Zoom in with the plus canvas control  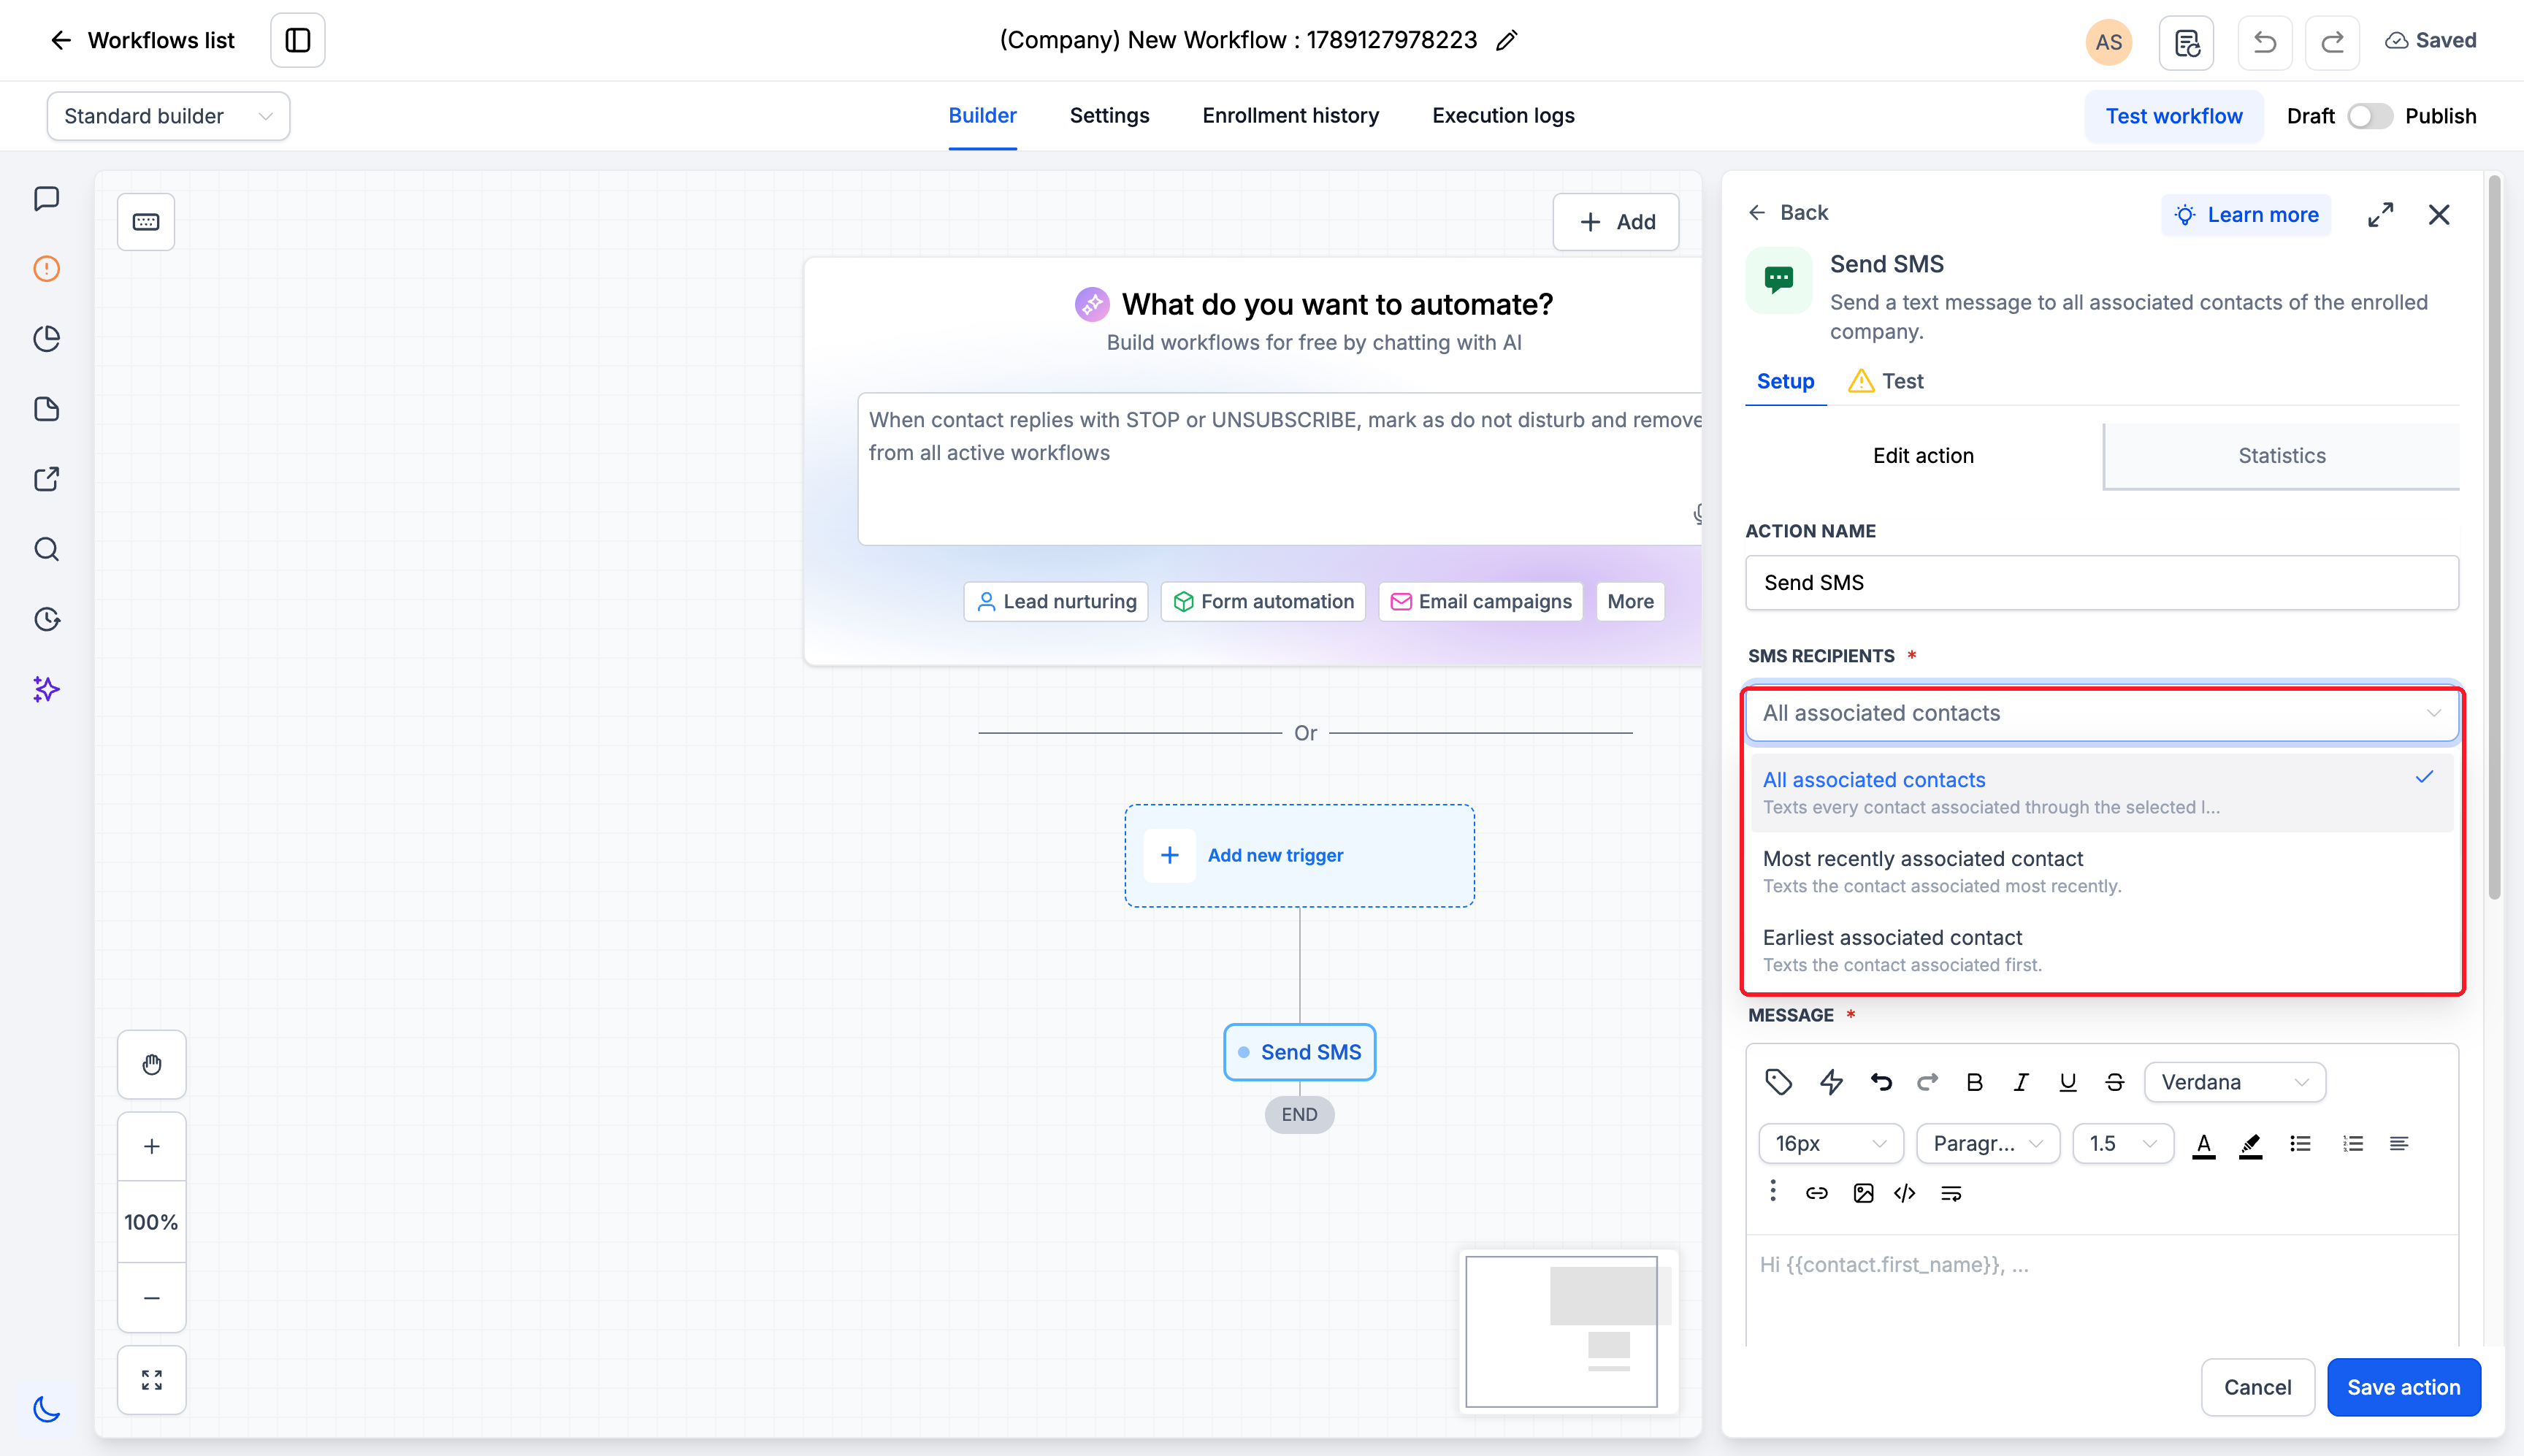point(152,1146)
